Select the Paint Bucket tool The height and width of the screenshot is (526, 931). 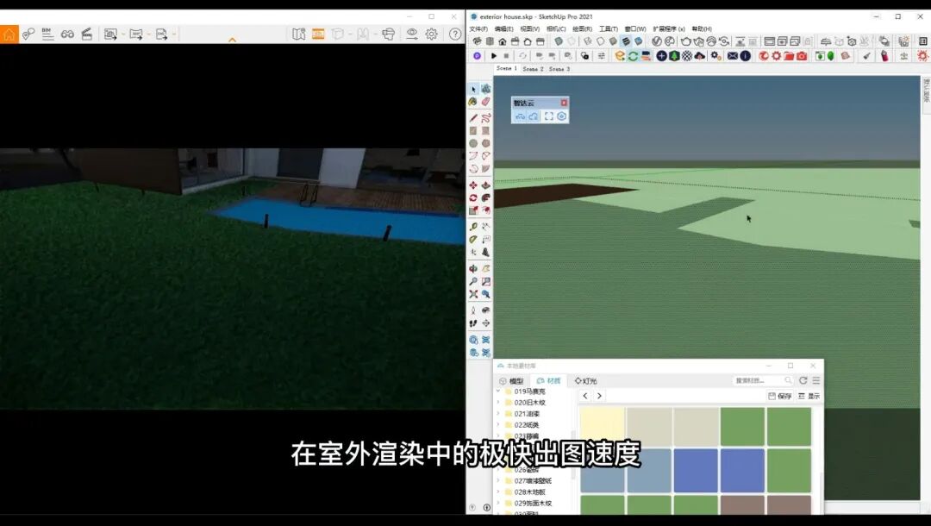[473, 102]
